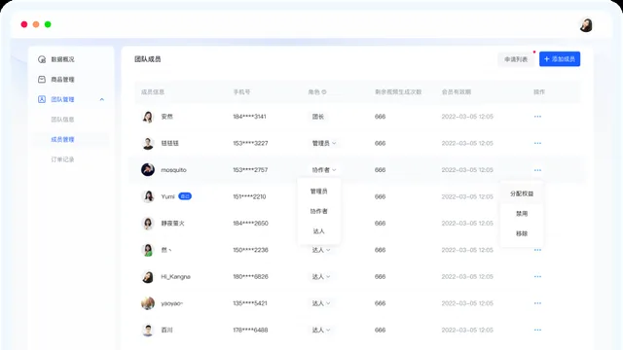
Task: Open more actions for the yaoyao- row
Action: tap(537, 303)
